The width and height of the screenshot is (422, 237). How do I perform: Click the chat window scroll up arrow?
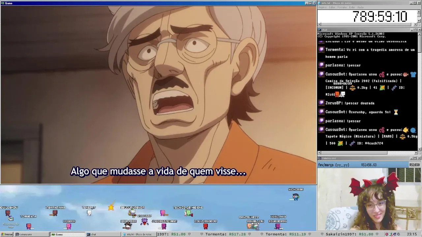[x=419, y=34]
